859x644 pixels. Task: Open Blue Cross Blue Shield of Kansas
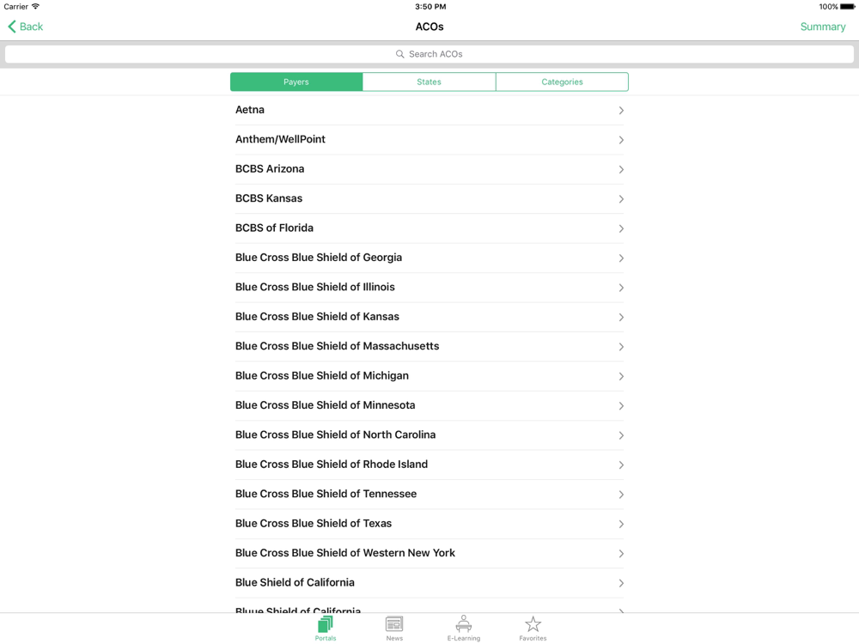[429, 317]
